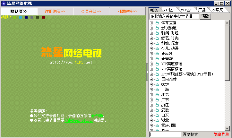Expand the VIP高速精选 group
Image resolution: width=232 pixels, height=138 pixels.
click(151, 64)
